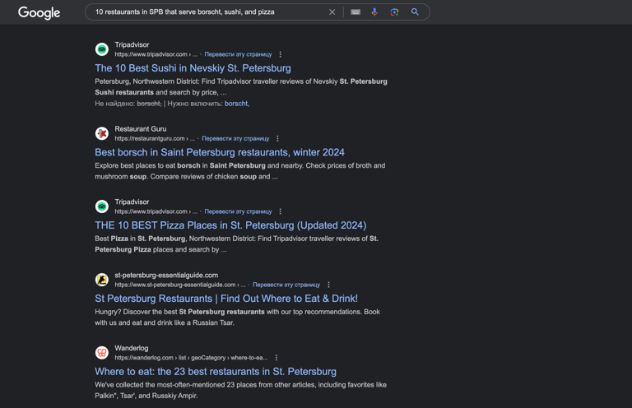
Task: Translate page link for essentialguide result
Action: point(286,285)
